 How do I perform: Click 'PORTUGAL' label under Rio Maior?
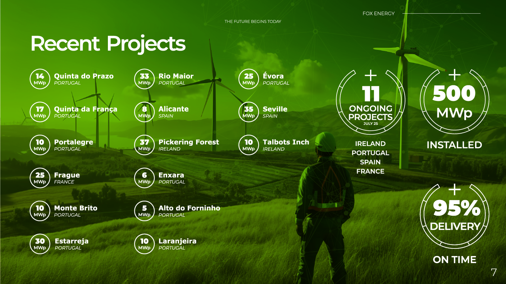click(172, 83)
